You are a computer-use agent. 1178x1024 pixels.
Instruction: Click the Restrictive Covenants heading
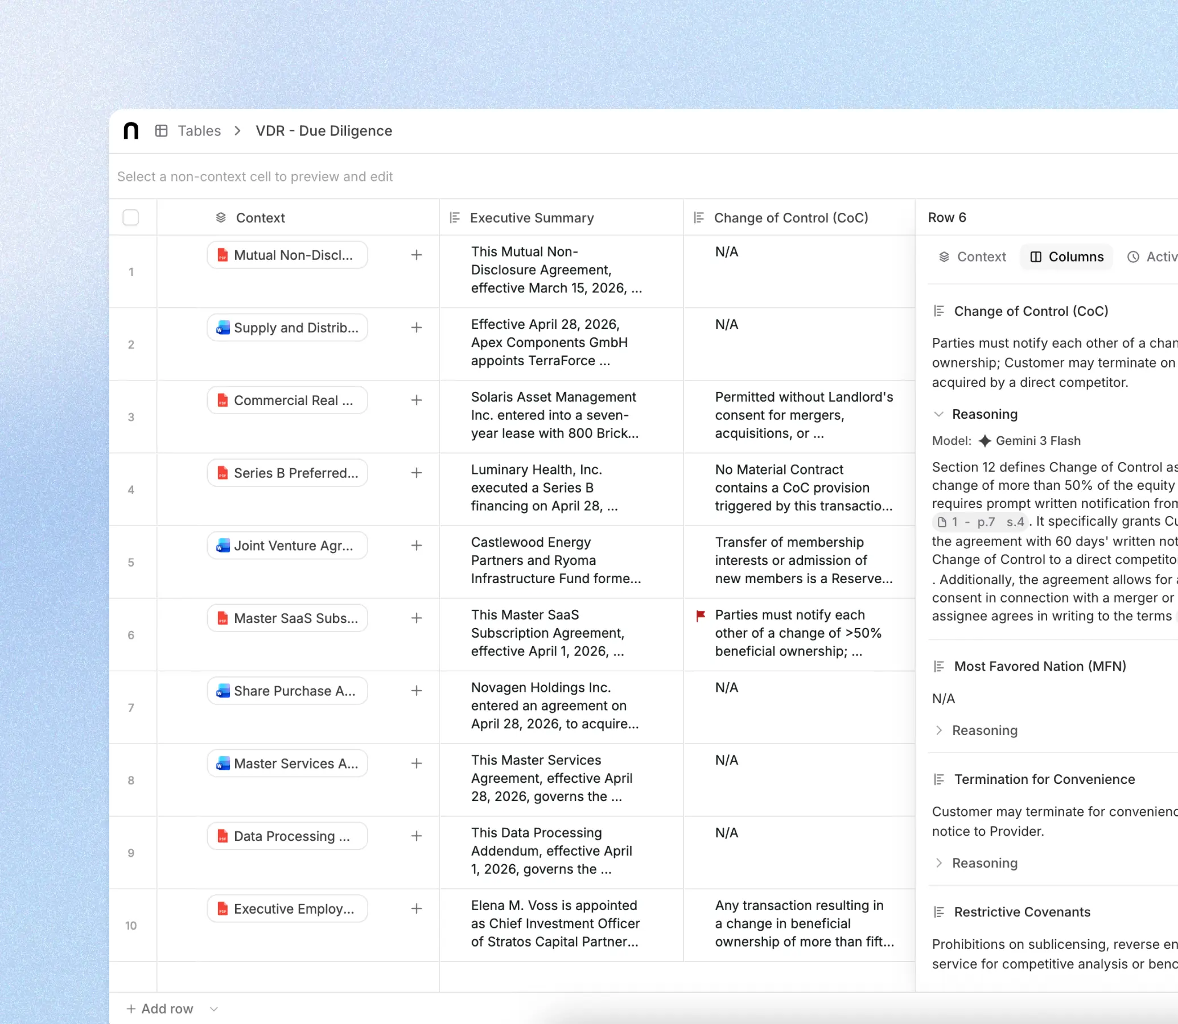coord(1022,912)
